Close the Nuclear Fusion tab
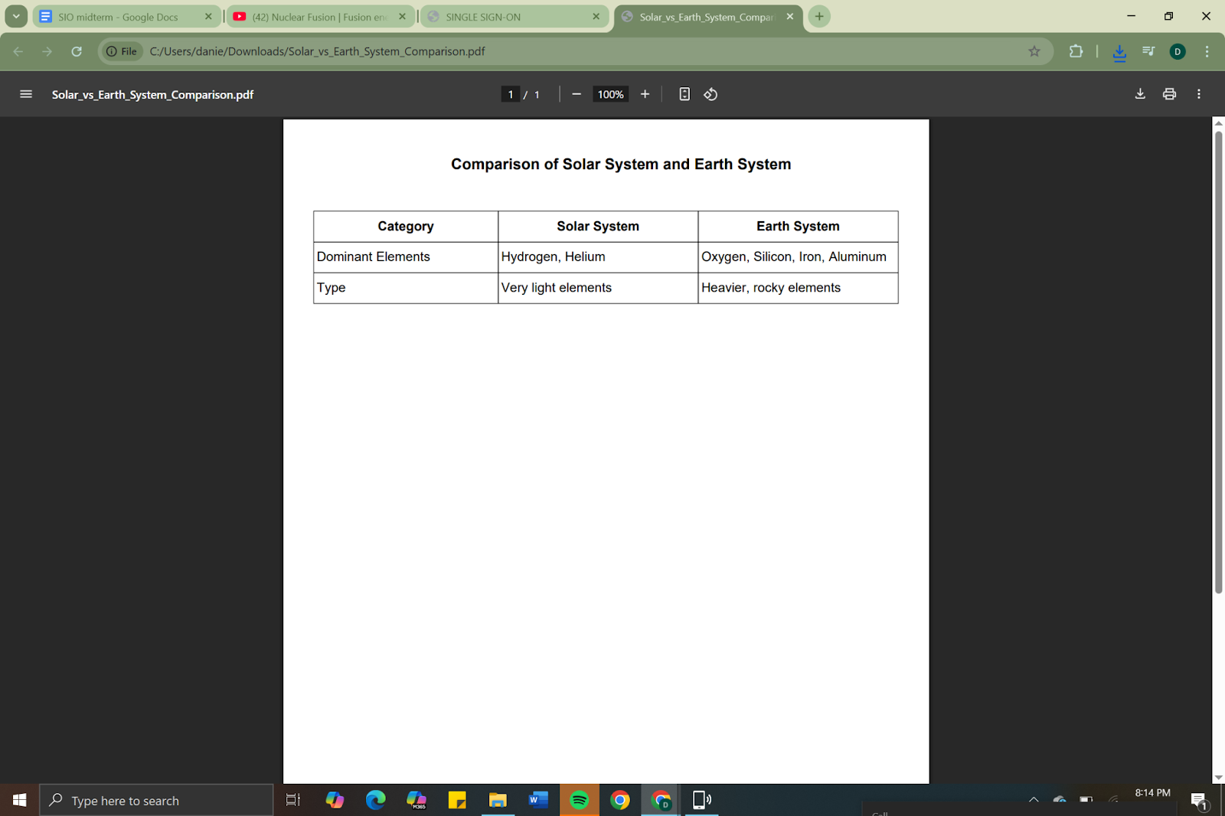 (x=403, y=16)
